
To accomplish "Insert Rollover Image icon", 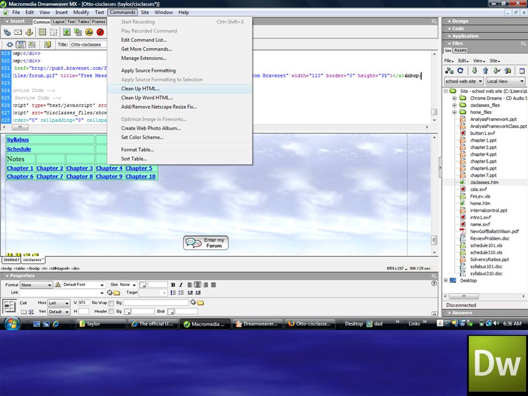I will pyautogui.click(x=78, y=32).
